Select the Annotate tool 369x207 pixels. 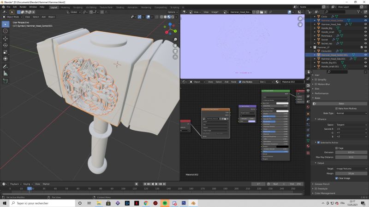pyautogui.click(x=6, y=67)
